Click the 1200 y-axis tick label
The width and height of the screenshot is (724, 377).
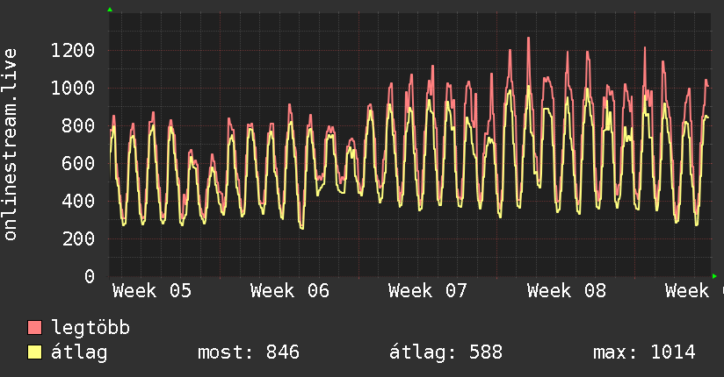pyautogui.click(x=73, y=50)
